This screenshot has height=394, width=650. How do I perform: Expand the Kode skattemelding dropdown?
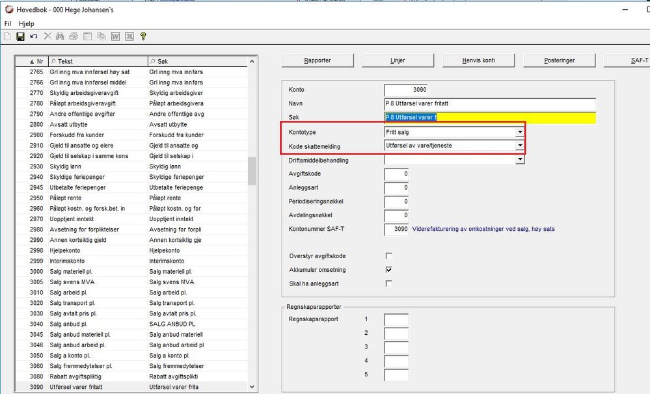click(x=519, y=146)
